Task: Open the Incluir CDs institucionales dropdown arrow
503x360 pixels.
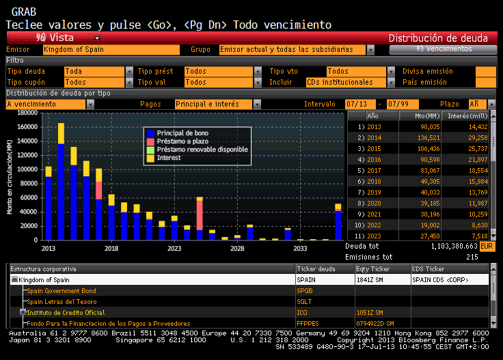Action: (x=391, y=83)
